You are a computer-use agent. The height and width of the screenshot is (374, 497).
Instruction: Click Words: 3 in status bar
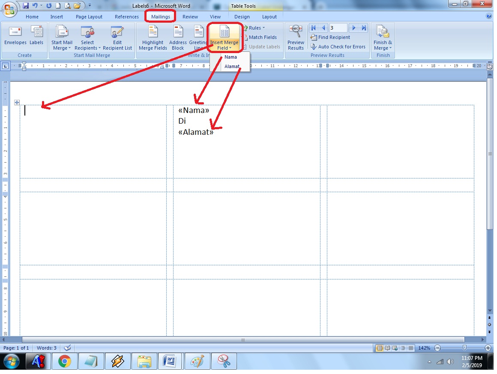point(47,348)
